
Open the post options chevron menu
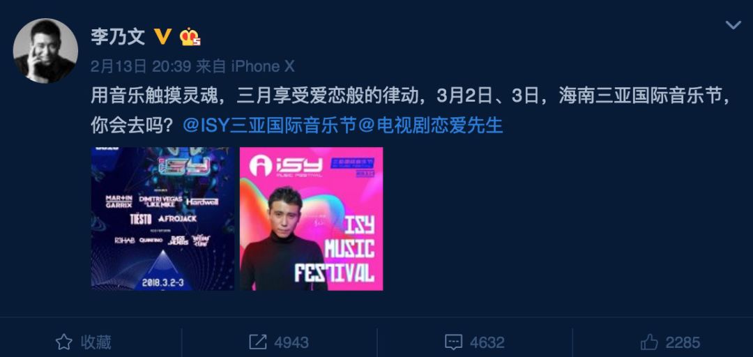point(733,25)
